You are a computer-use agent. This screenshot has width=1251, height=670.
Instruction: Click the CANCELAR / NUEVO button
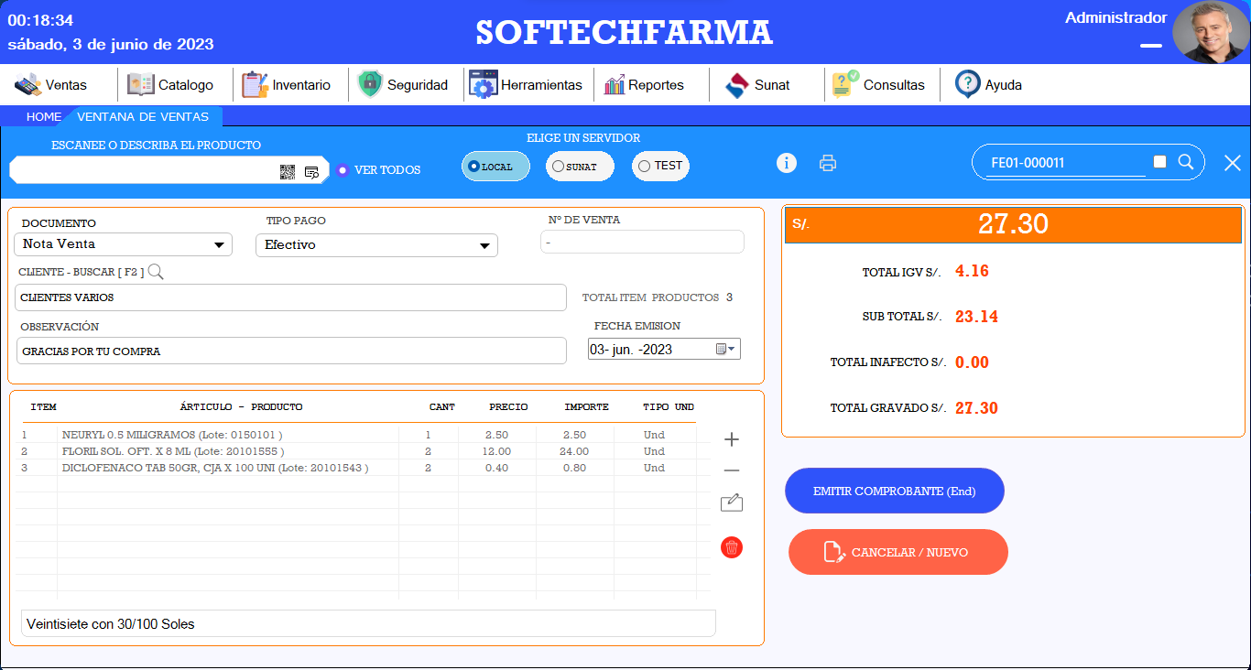point(898,552)
